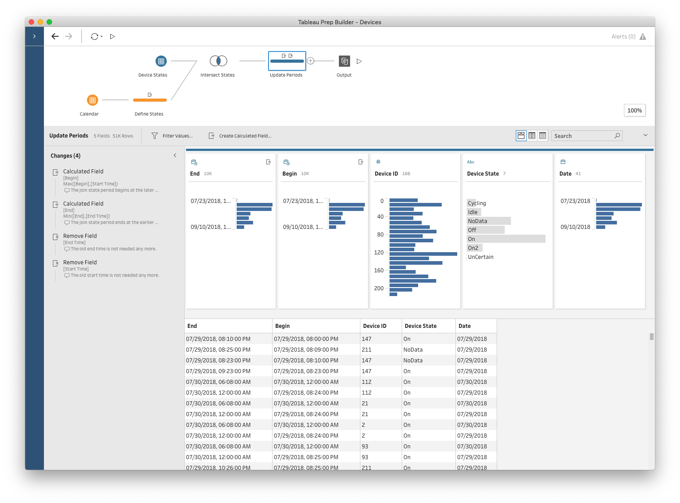
Task: Click the Calendar input step icon
Action: (92, 100)
